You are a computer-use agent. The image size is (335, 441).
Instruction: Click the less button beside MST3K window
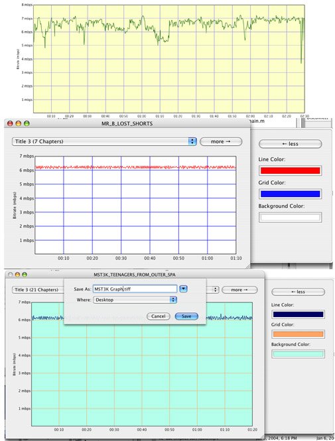pos(298,292)
